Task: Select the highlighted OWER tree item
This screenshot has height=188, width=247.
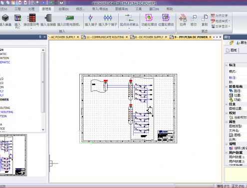Action: [x=4, y=99]
